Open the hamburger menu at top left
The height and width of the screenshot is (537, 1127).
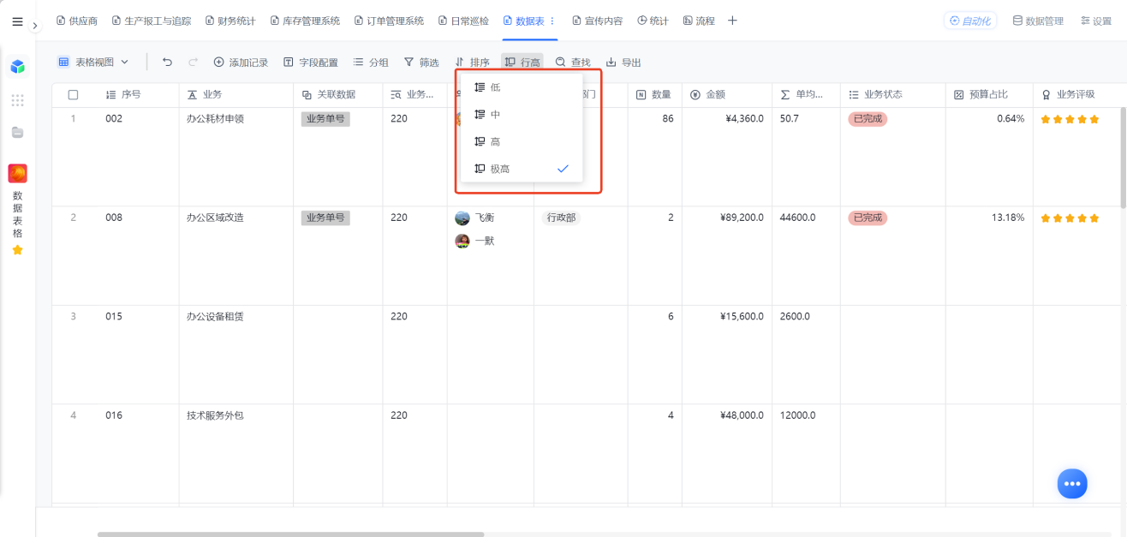(17, 21)
